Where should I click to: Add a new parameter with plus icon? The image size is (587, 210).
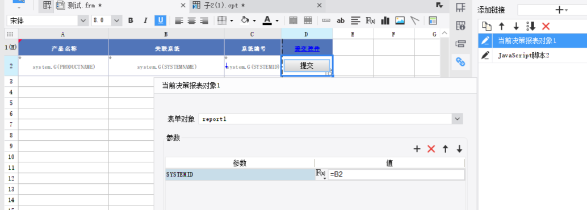pyautogui.click(x=417, y=149)
